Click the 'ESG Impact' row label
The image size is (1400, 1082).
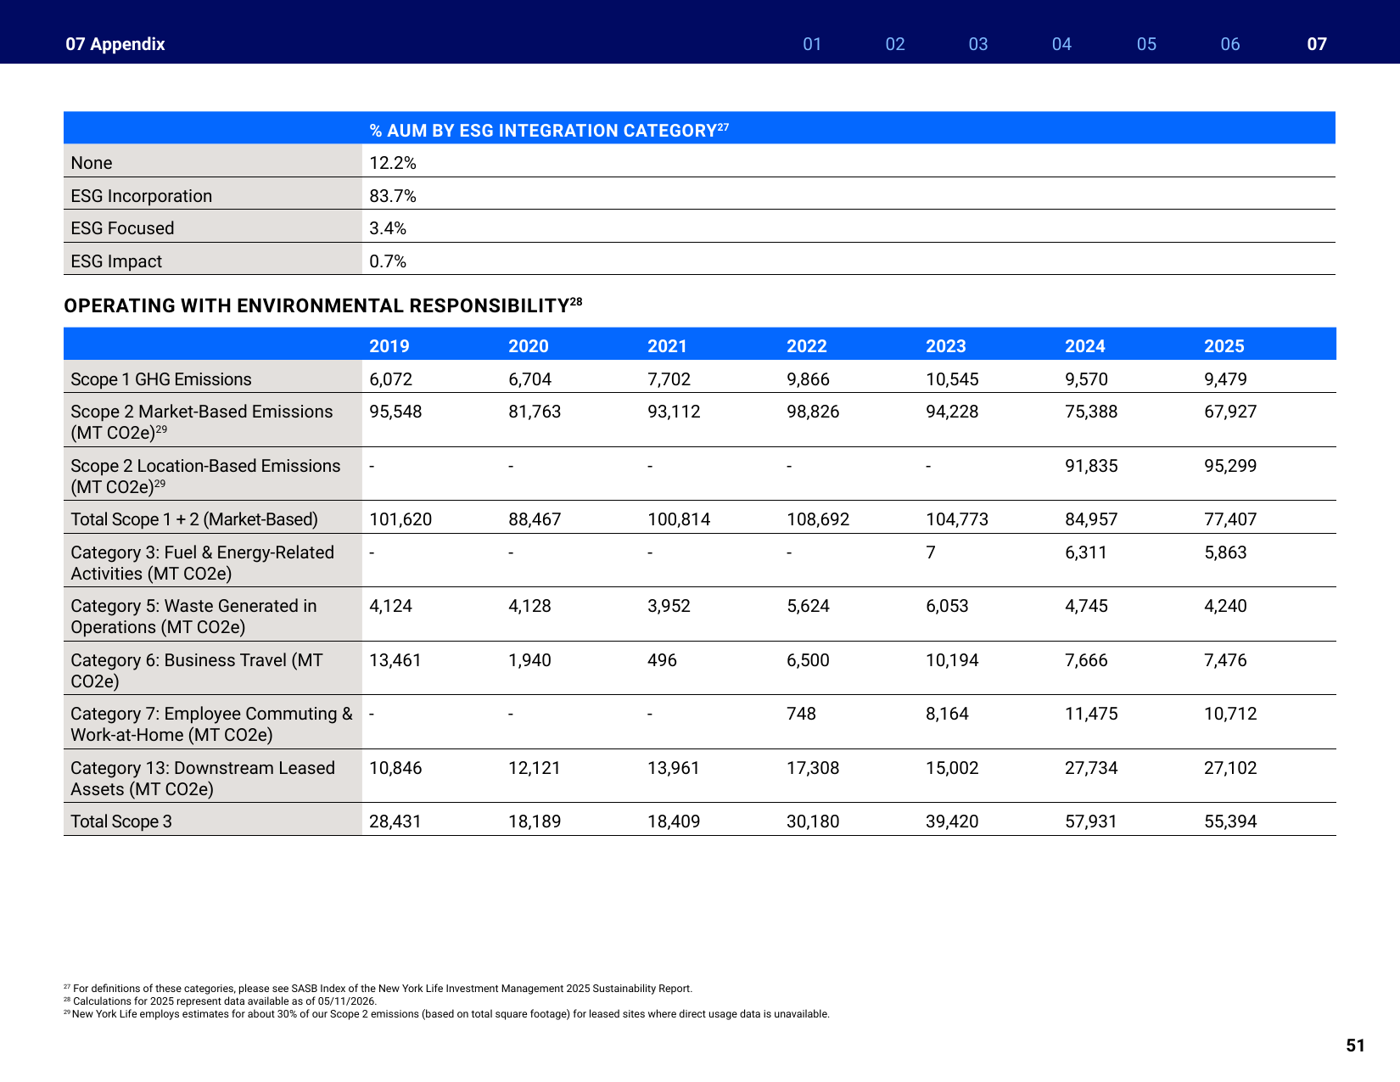116,261
